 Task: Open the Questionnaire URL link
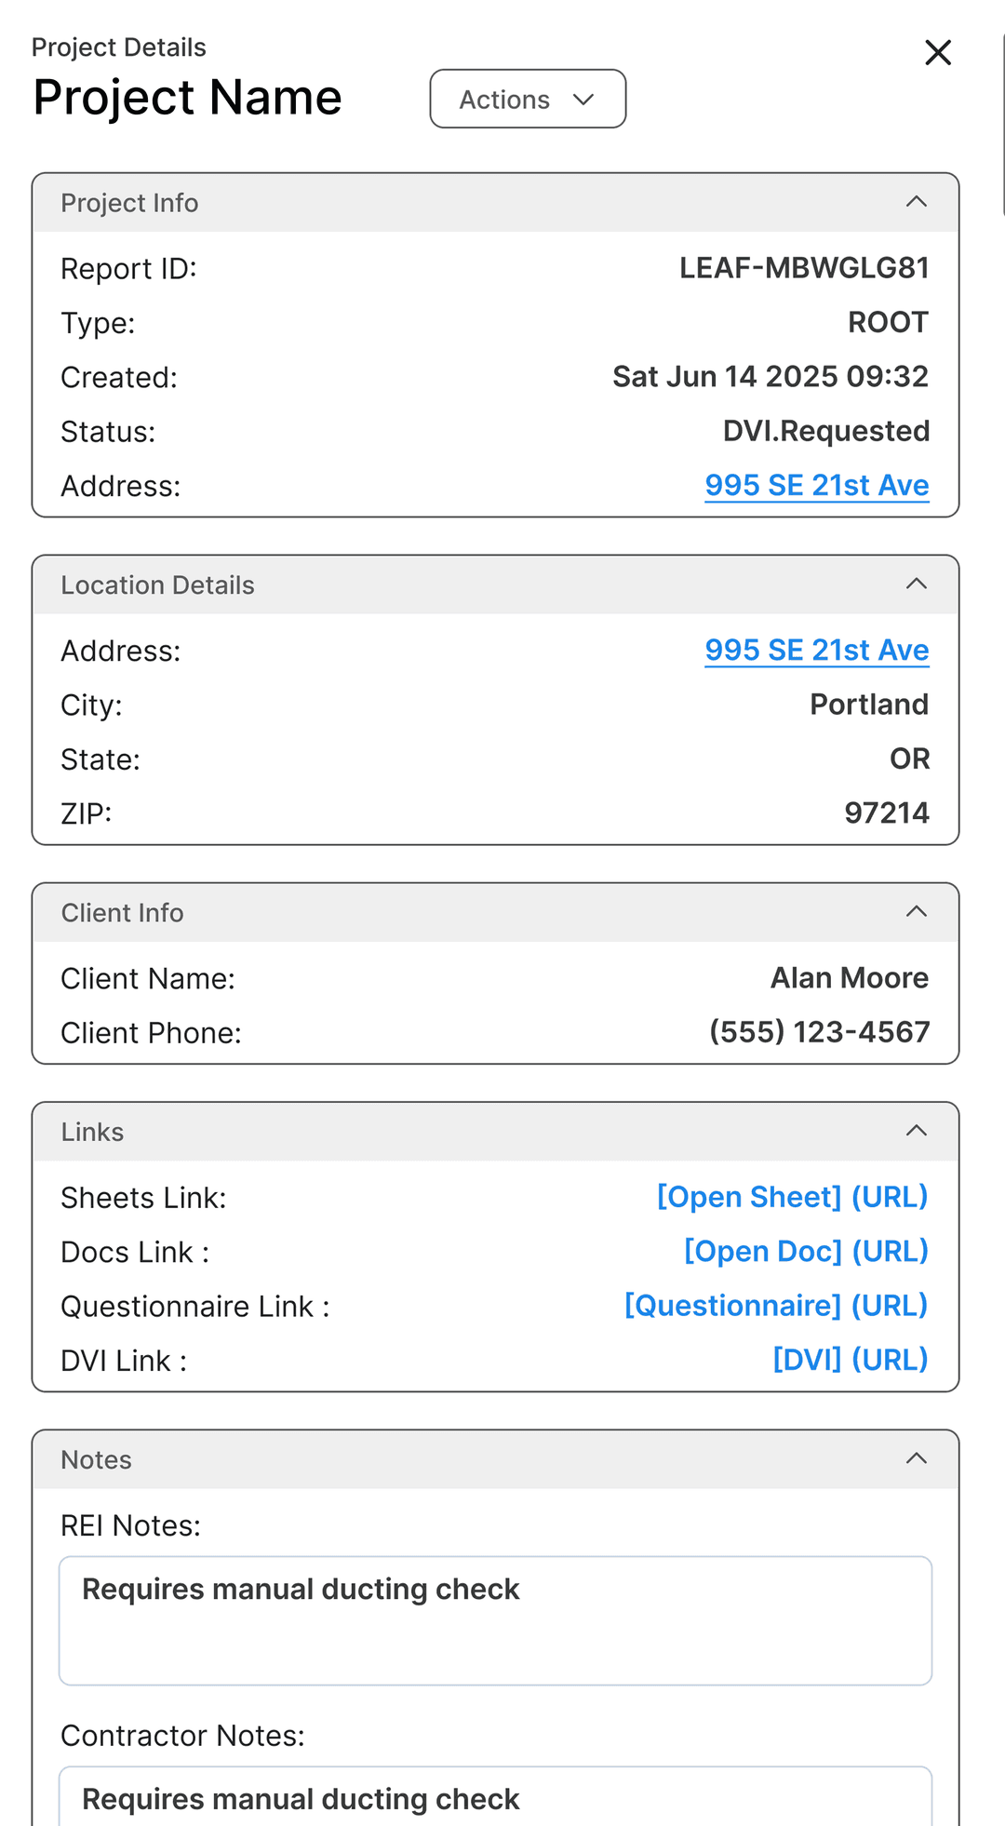click(776, 1306)
